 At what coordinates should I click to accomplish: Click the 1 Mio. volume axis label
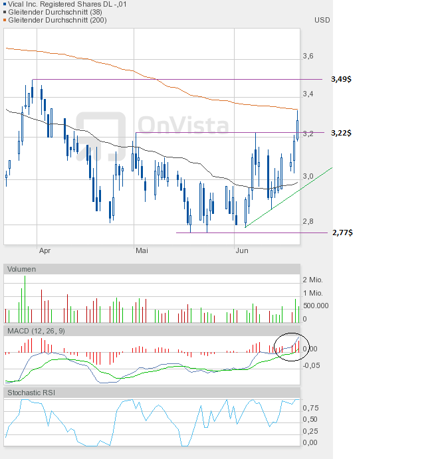312,293
